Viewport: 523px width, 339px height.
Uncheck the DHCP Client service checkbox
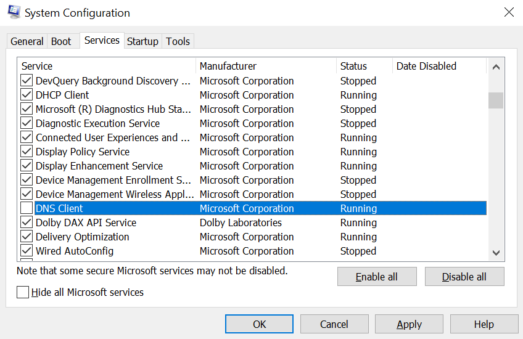[27, 95]
